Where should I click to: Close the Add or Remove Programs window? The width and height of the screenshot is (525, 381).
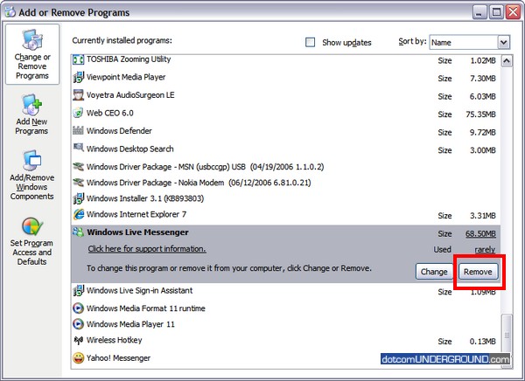(513, 12)
